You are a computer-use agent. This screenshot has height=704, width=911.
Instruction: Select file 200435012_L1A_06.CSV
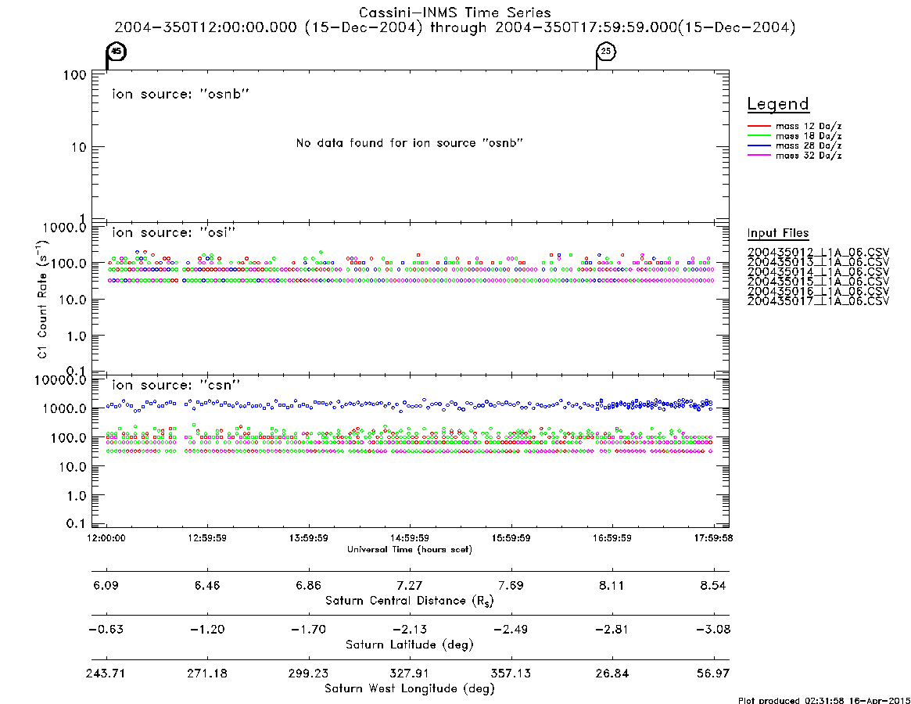pyautogui.click(x=818, y=253)
